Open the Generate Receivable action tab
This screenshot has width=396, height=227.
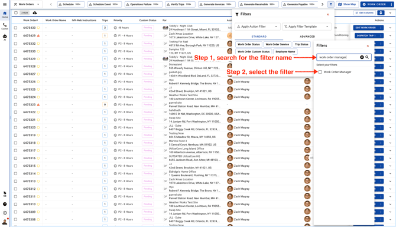[x=259, y=4]
